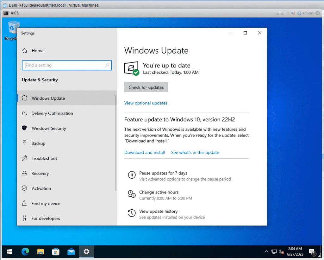This screenshot has width=324, height=260.
Task: Launch Microsoft Edge from taskbar
Action: point(25,251)
